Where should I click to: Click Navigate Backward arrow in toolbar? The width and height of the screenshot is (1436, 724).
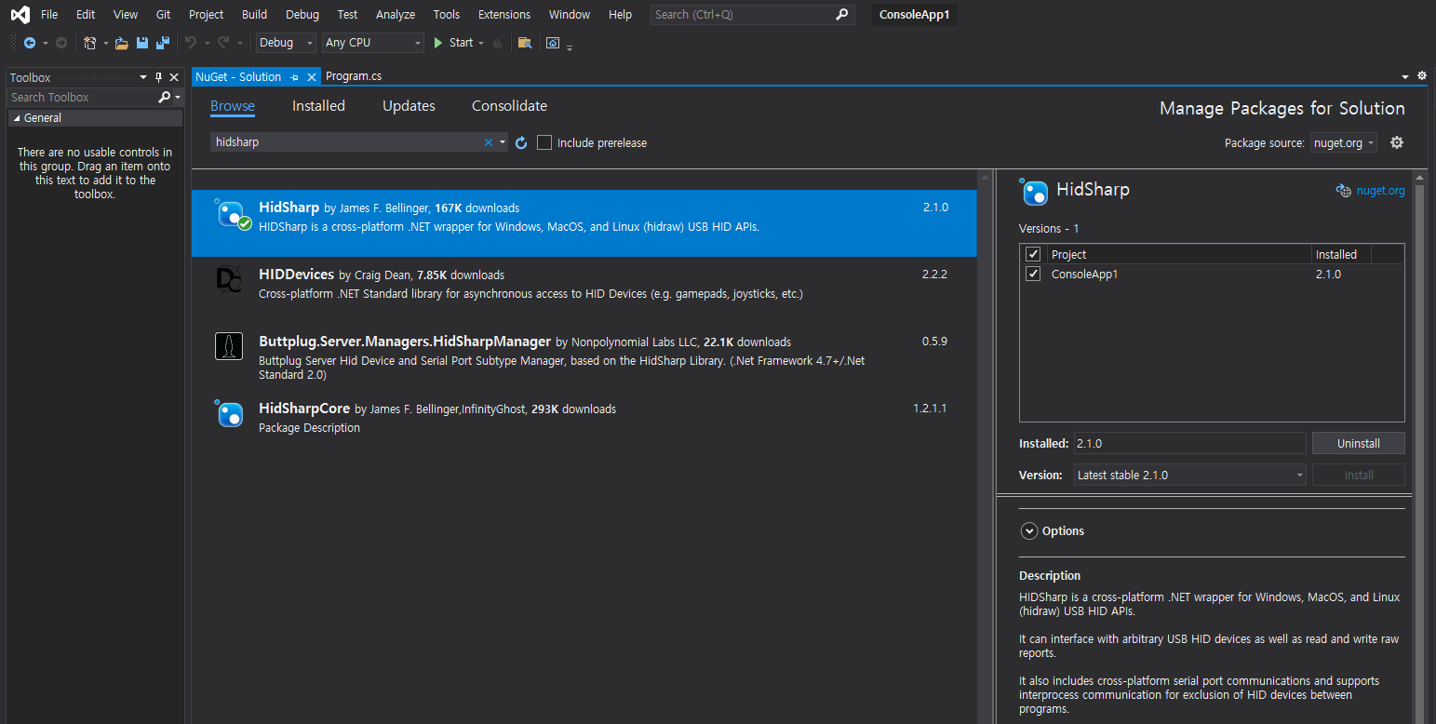(x=30, y=43)
